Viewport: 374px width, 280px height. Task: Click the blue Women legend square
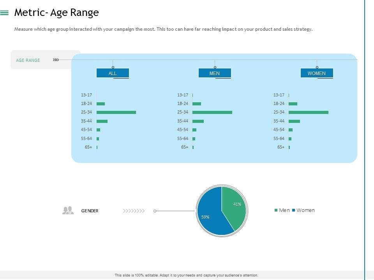click(294, 210)
